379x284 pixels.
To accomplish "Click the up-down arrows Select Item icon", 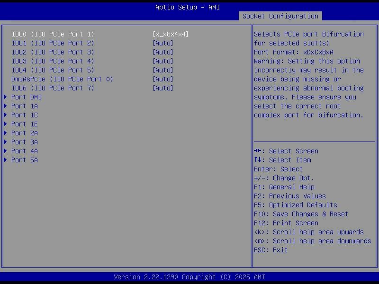I will coord(257,160).
